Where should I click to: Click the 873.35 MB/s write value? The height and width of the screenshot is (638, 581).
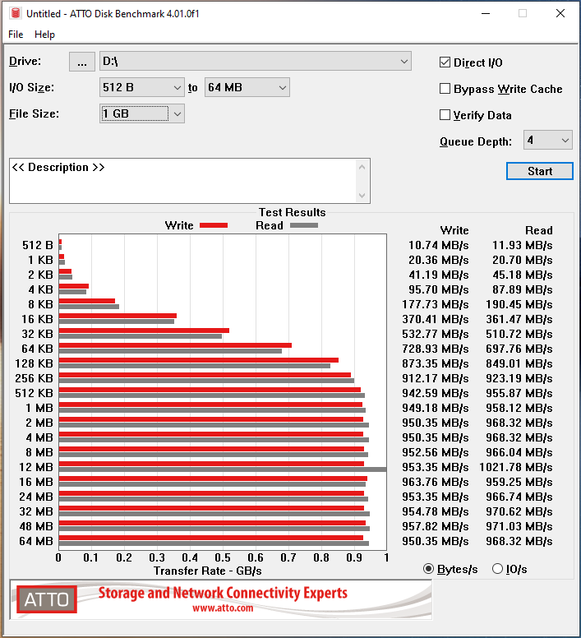click(435, 363)
